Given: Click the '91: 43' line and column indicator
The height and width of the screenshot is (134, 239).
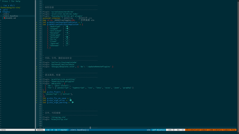Looking at the screenshot, I should pyautogui.click(x=180, y=130).
